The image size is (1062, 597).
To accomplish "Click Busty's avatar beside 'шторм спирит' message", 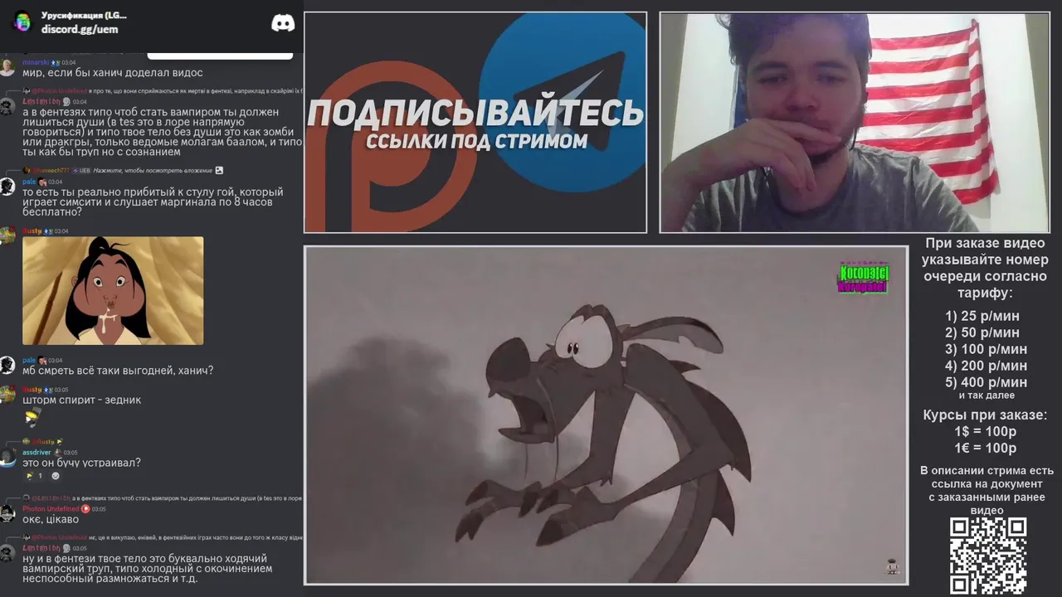I will click(x=7, y=395).
